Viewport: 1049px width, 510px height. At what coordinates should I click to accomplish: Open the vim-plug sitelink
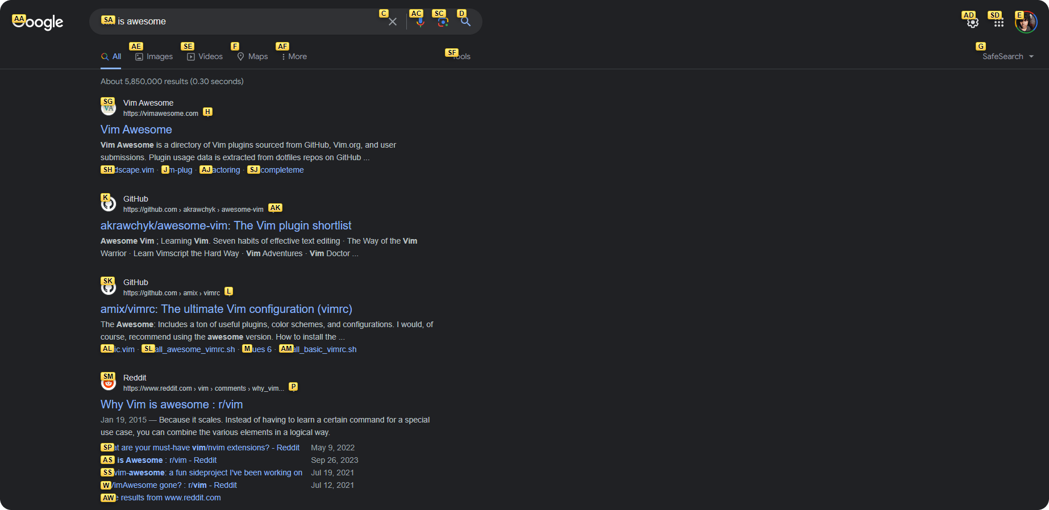click(x=177, y=170)
